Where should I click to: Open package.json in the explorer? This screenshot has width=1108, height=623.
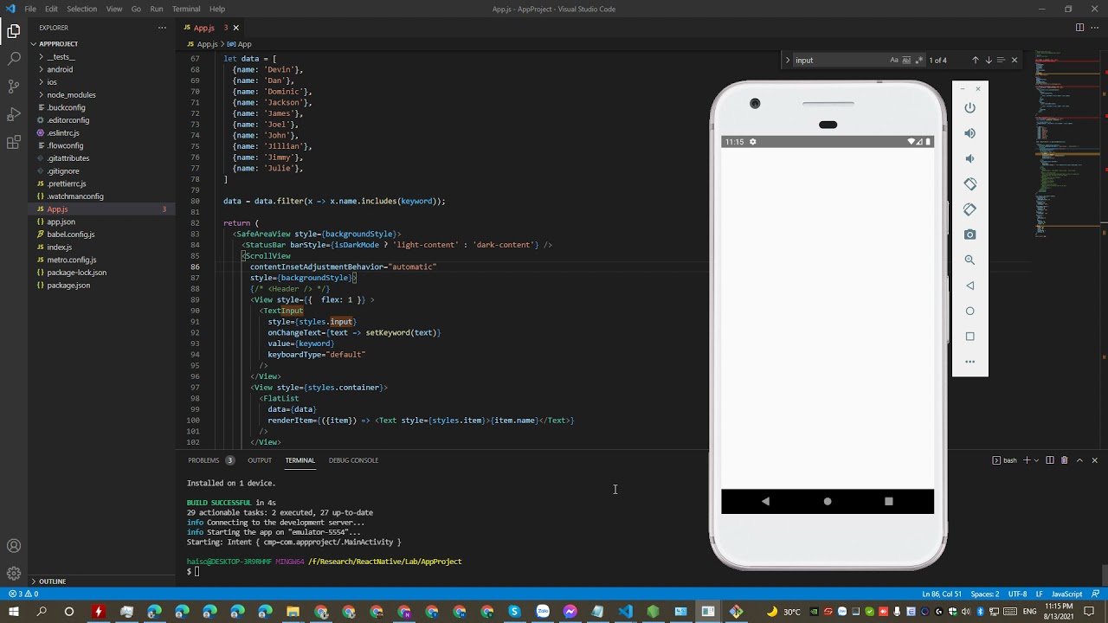coord(68,285)
